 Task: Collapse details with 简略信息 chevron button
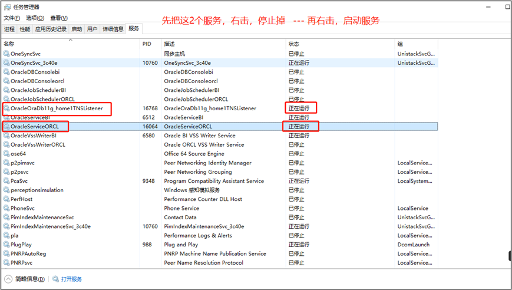8,279
